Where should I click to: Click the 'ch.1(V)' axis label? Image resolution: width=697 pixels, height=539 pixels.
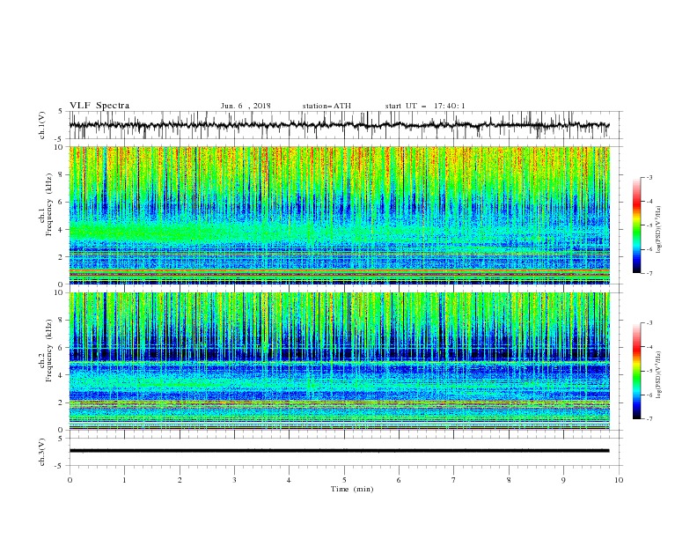point(42,125)
